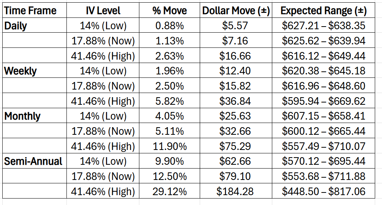Select the 11.90% move cell
The width and height of the screenshot is (382, 205).
tap(170, 147)
